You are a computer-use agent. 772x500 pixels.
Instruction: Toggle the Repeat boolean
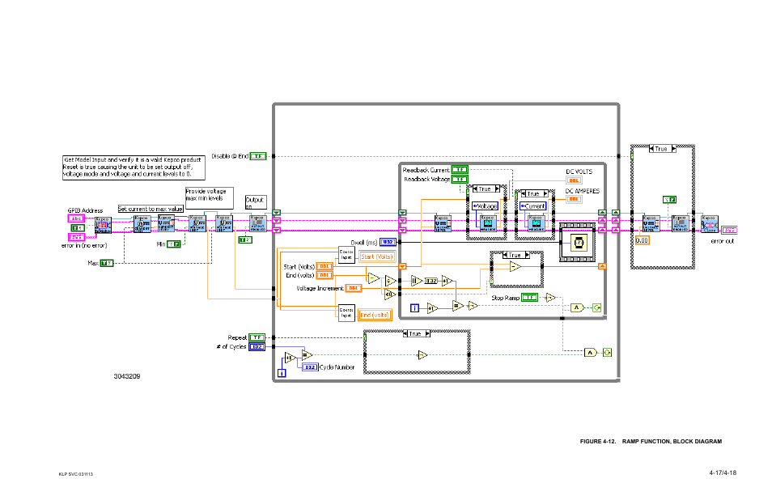pyautogui.click(x=257, y=337)
